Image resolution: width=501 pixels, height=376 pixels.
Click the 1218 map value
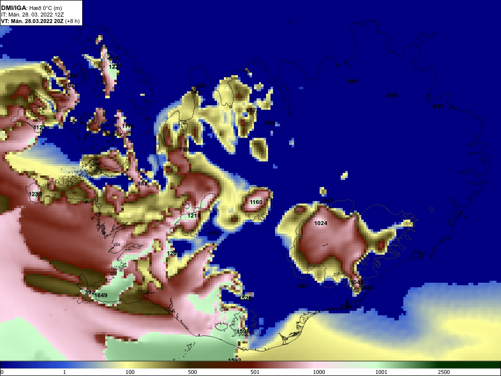coord(194,216)
